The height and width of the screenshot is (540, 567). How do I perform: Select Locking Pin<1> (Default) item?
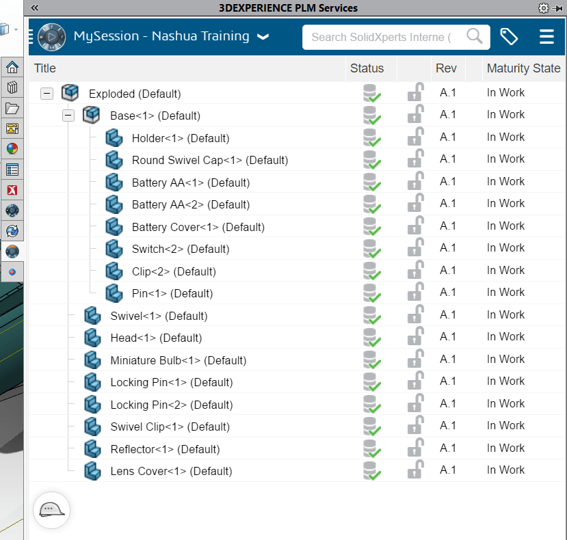point(172,383)
